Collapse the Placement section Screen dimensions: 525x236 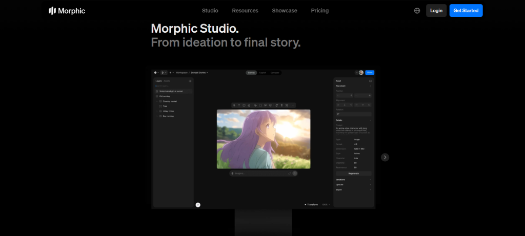pyautogui.click(x=370, y=86)
